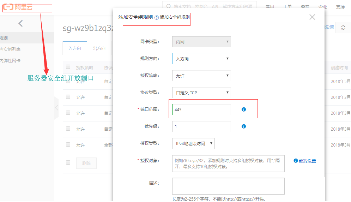Open the 协议类型 dropdown showing 自定义 TCP
The image size is (351, 202).
pos(201,93)
